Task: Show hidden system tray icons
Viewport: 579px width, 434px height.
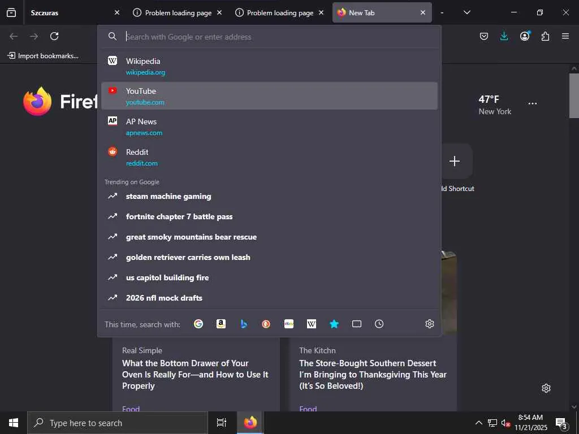Action: click(x=478, y=423)
